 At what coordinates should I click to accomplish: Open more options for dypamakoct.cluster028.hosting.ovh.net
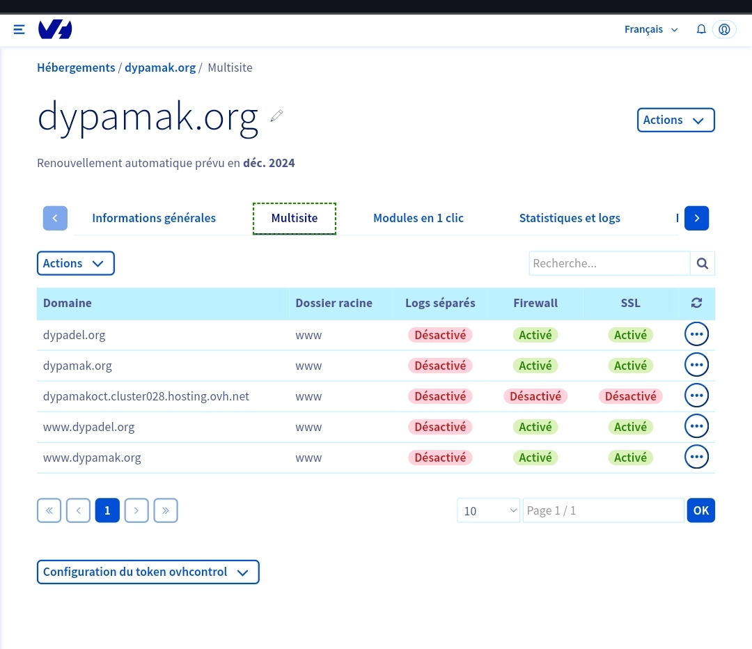[x=696, y=396]
